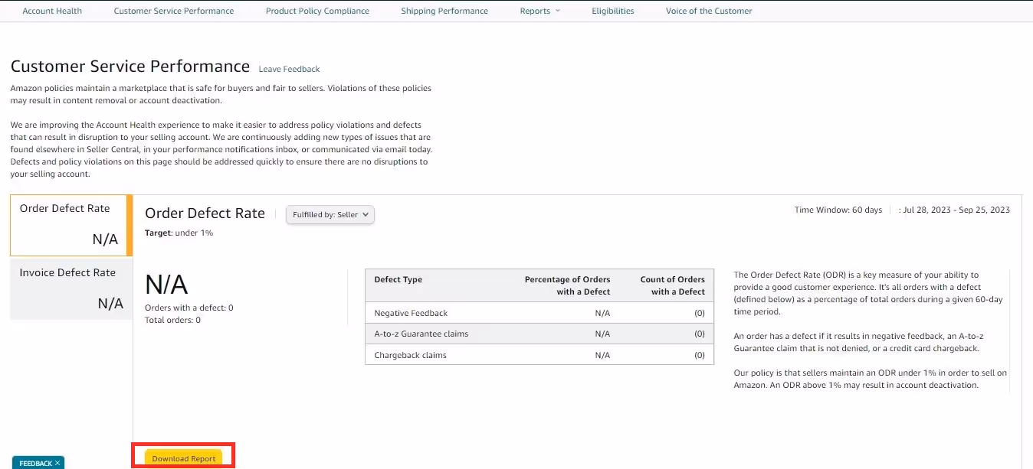View Voice of the Customer
Screen dimensions: 1033x469
[708, 11]
